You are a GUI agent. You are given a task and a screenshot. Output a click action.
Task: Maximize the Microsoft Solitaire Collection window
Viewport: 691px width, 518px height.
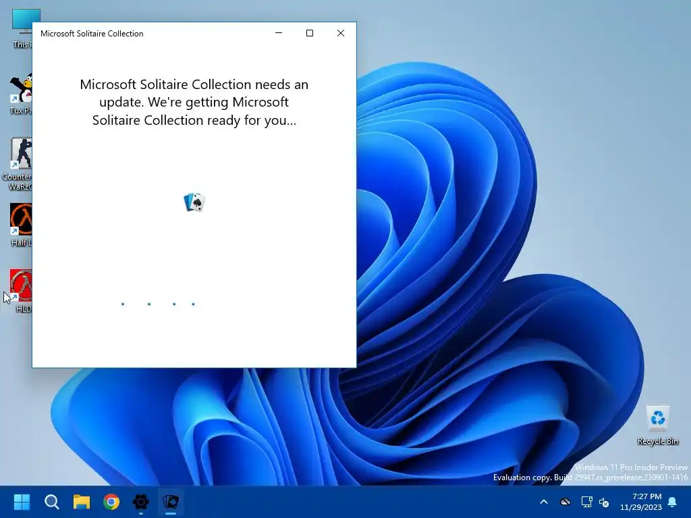pos(310,33)
